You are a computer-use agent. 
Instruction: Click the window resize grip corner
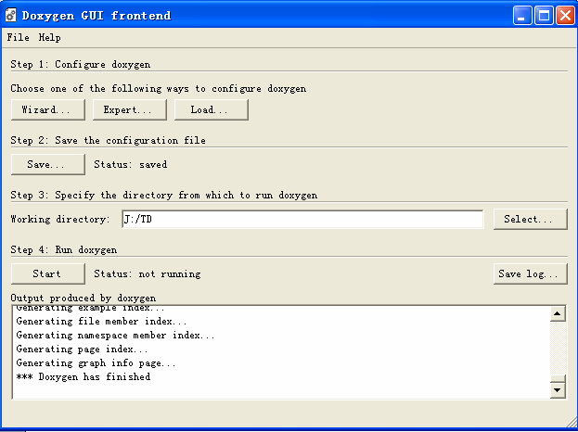point(571,422)
